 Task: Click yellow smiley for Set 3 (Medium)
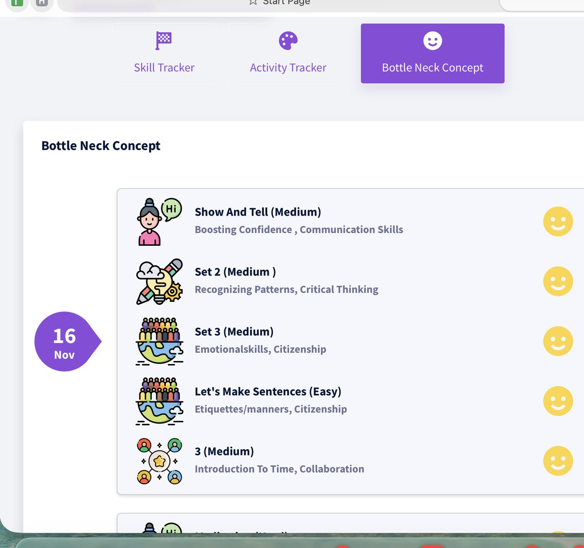pos(558,341)
